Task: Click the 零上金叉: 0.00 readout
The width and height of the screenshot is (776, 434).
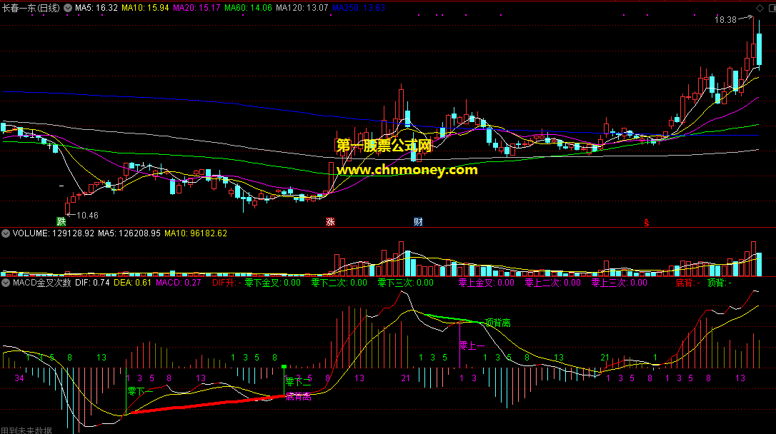Action: tap(487, 283)
